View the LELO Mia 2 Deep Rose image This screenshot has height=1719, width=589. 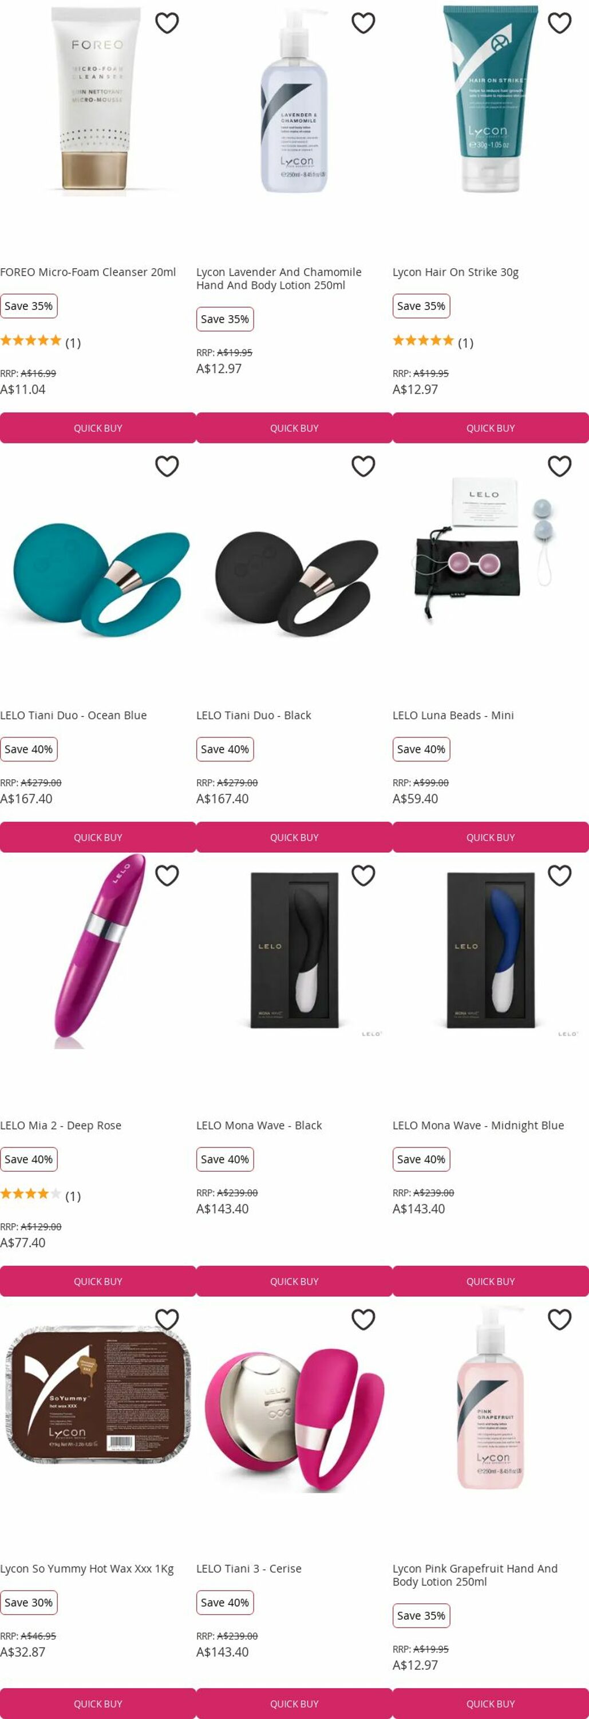98,951
